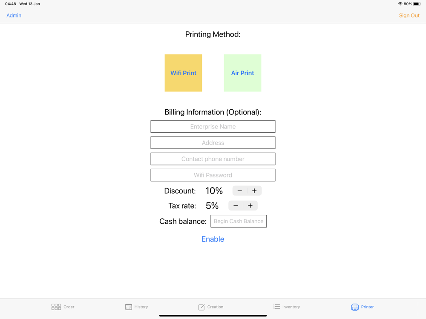Screen dimensions: 426x319
Task: Switch to the Inventory tab label
Action: coord(291,307)
